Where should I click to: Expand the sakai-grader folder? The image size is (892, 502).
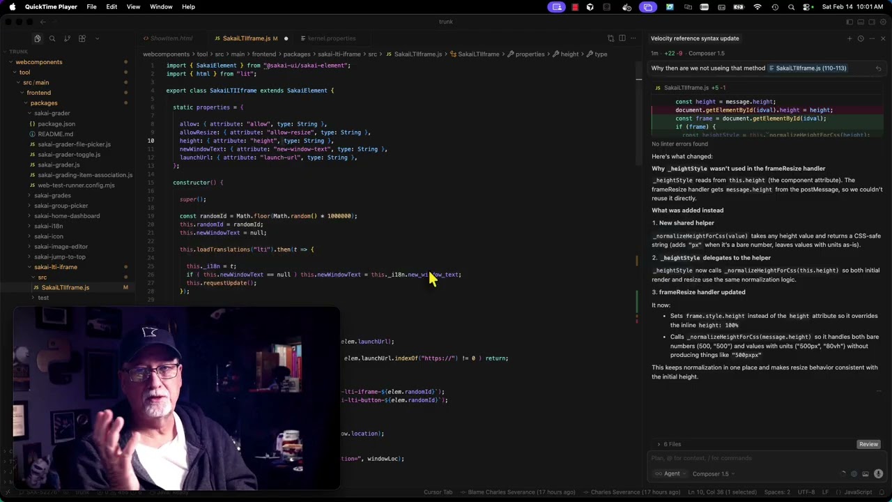[x=52, y=113]
